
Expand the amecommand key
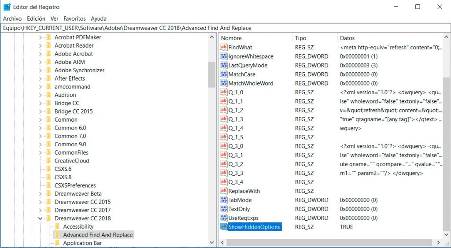pyautogui.click(x=40, y=87)
